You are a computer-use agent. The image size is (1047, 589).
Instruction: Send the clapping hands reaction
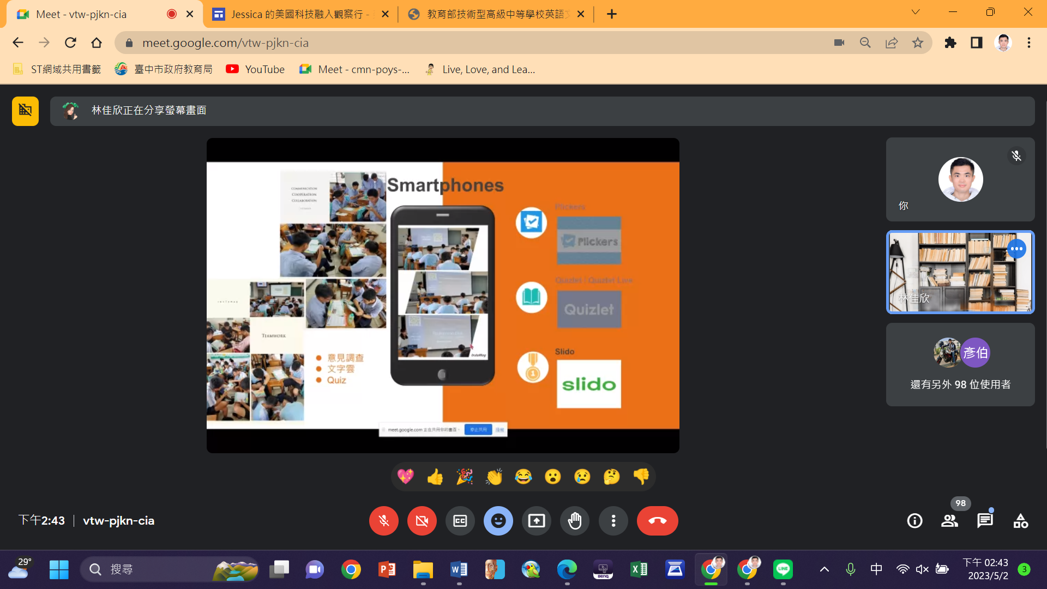tap(494, 477)
